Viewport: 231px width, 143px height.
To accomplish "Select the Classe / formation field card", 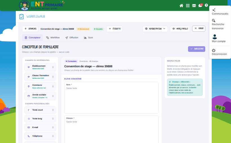I will pyautogui.click(x=40, y=77).
